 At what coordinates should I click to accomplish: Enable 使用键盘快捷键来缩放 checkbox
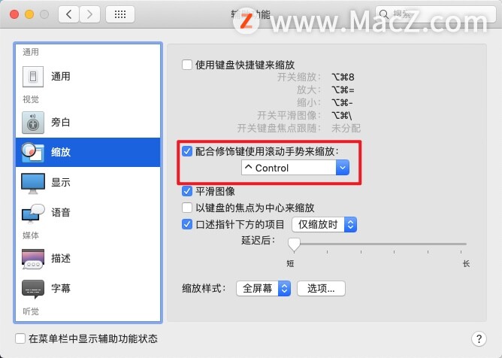click(x=187, y=65)
